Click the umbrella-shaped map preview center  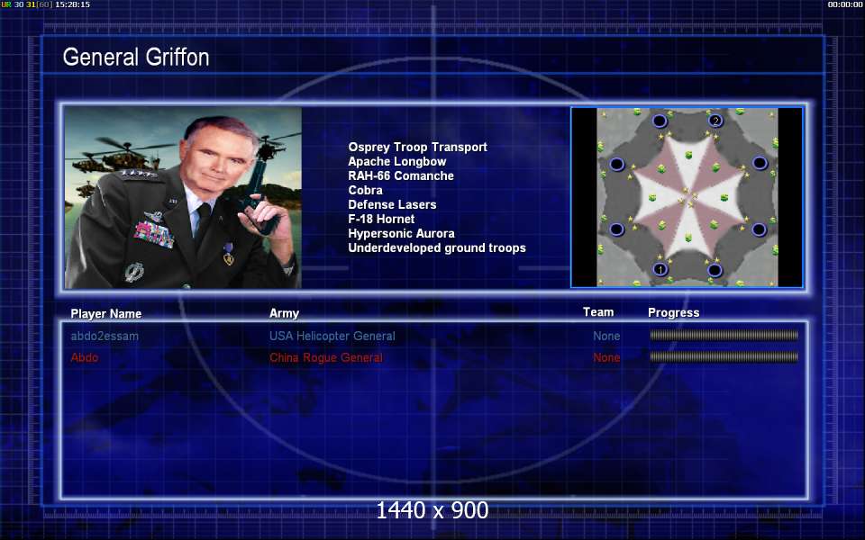(687, 197)
